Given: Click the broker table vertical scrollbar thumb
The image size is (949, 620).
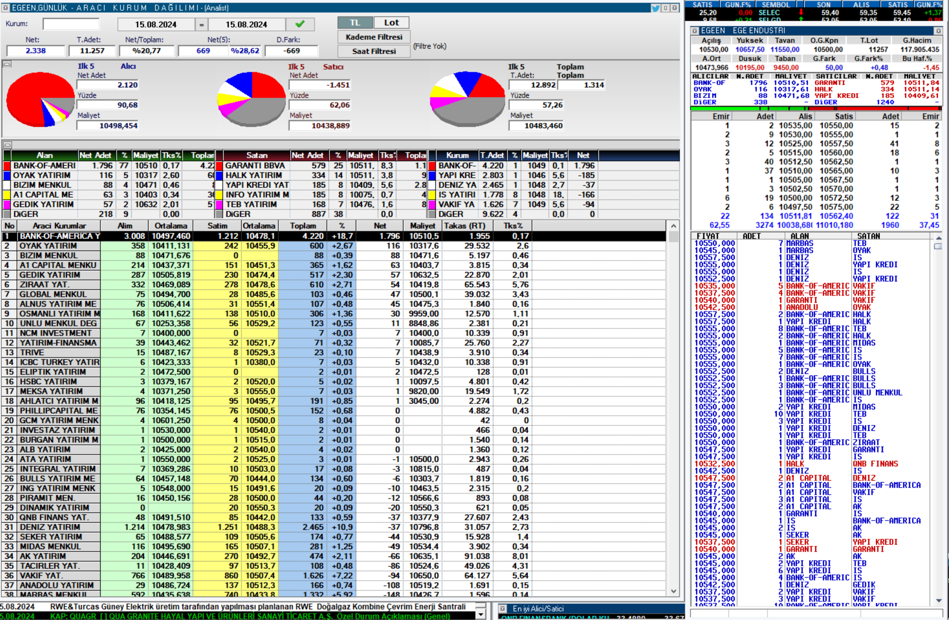Looking at the screenshot, I should click(x=674, y=237).
